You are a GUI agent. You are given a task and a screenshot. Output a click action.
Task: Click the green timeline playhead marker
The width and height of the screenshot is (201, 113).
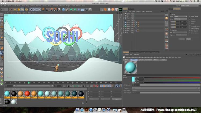click(x=28, y=83)
